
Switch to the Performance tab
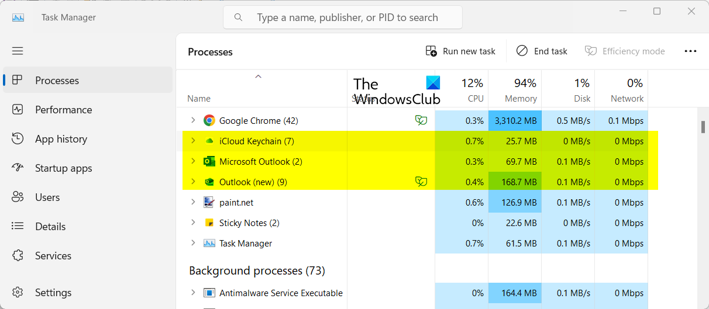click(x=63, y=110)
